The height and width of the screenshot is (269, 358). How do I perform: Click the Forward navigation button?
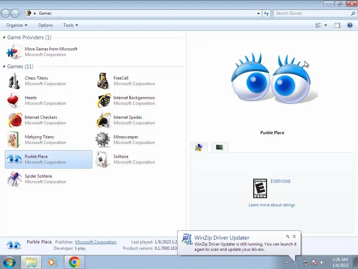[x=15, y=14]
